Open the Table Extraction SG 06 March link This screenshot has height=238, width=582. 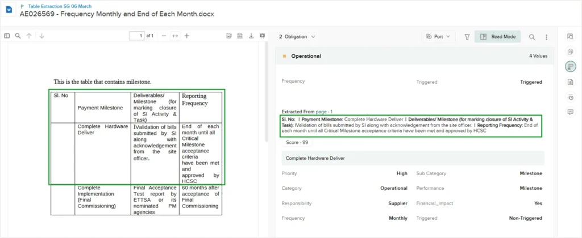pos(60,6)
